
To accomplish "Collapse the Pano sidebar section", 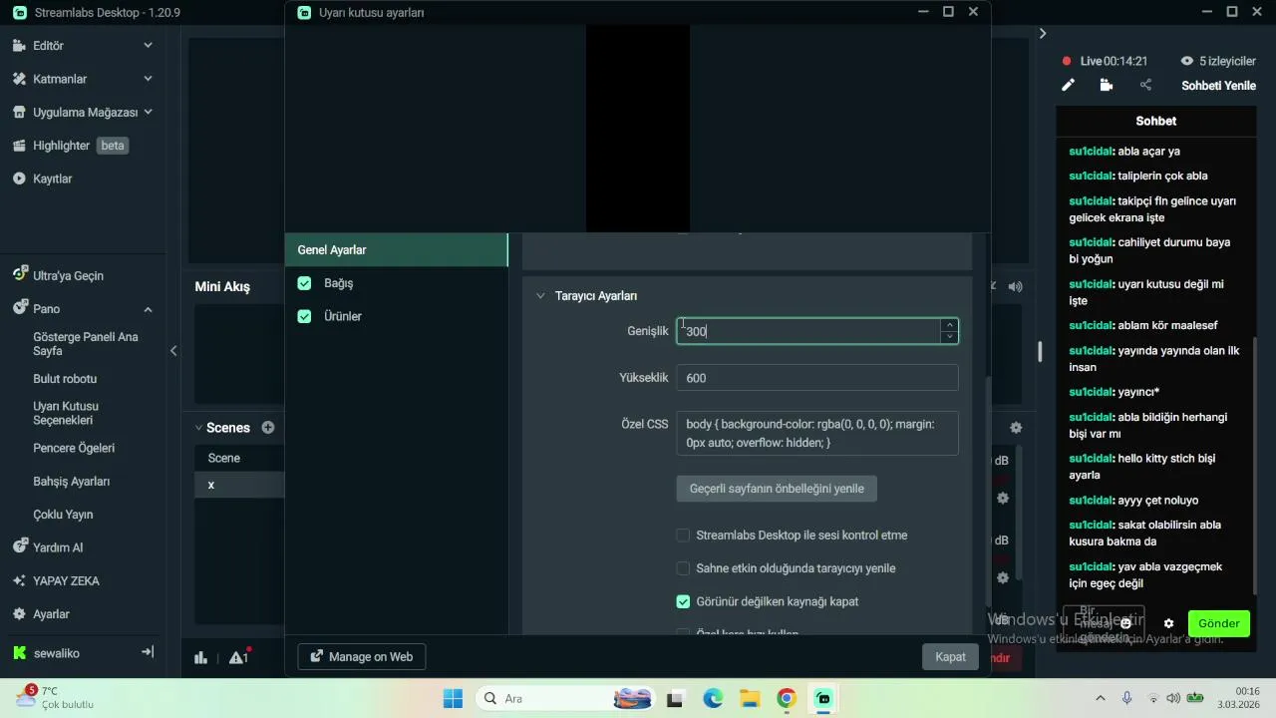I will pyautogui.click(x=148, y=309).
